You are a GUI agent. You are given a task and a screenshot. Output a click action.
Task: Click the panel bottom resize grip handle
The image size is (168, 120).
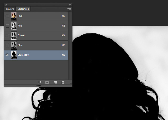(38, 86)
